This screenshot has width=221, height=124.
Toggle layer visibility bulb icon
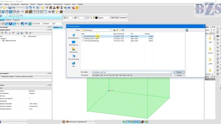click(91, 18)
